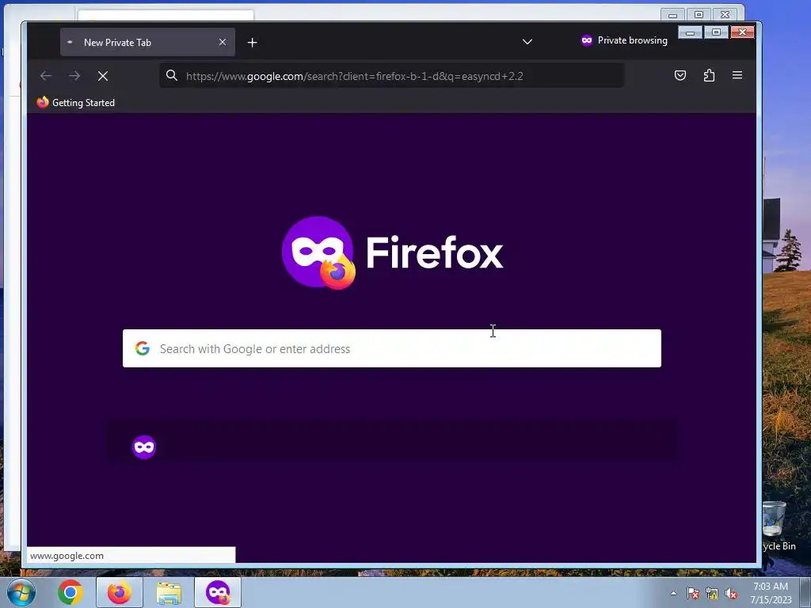The image size is (811, 608).
Task: Open the Extensions puzzle icon
Action: coord(709,75)
